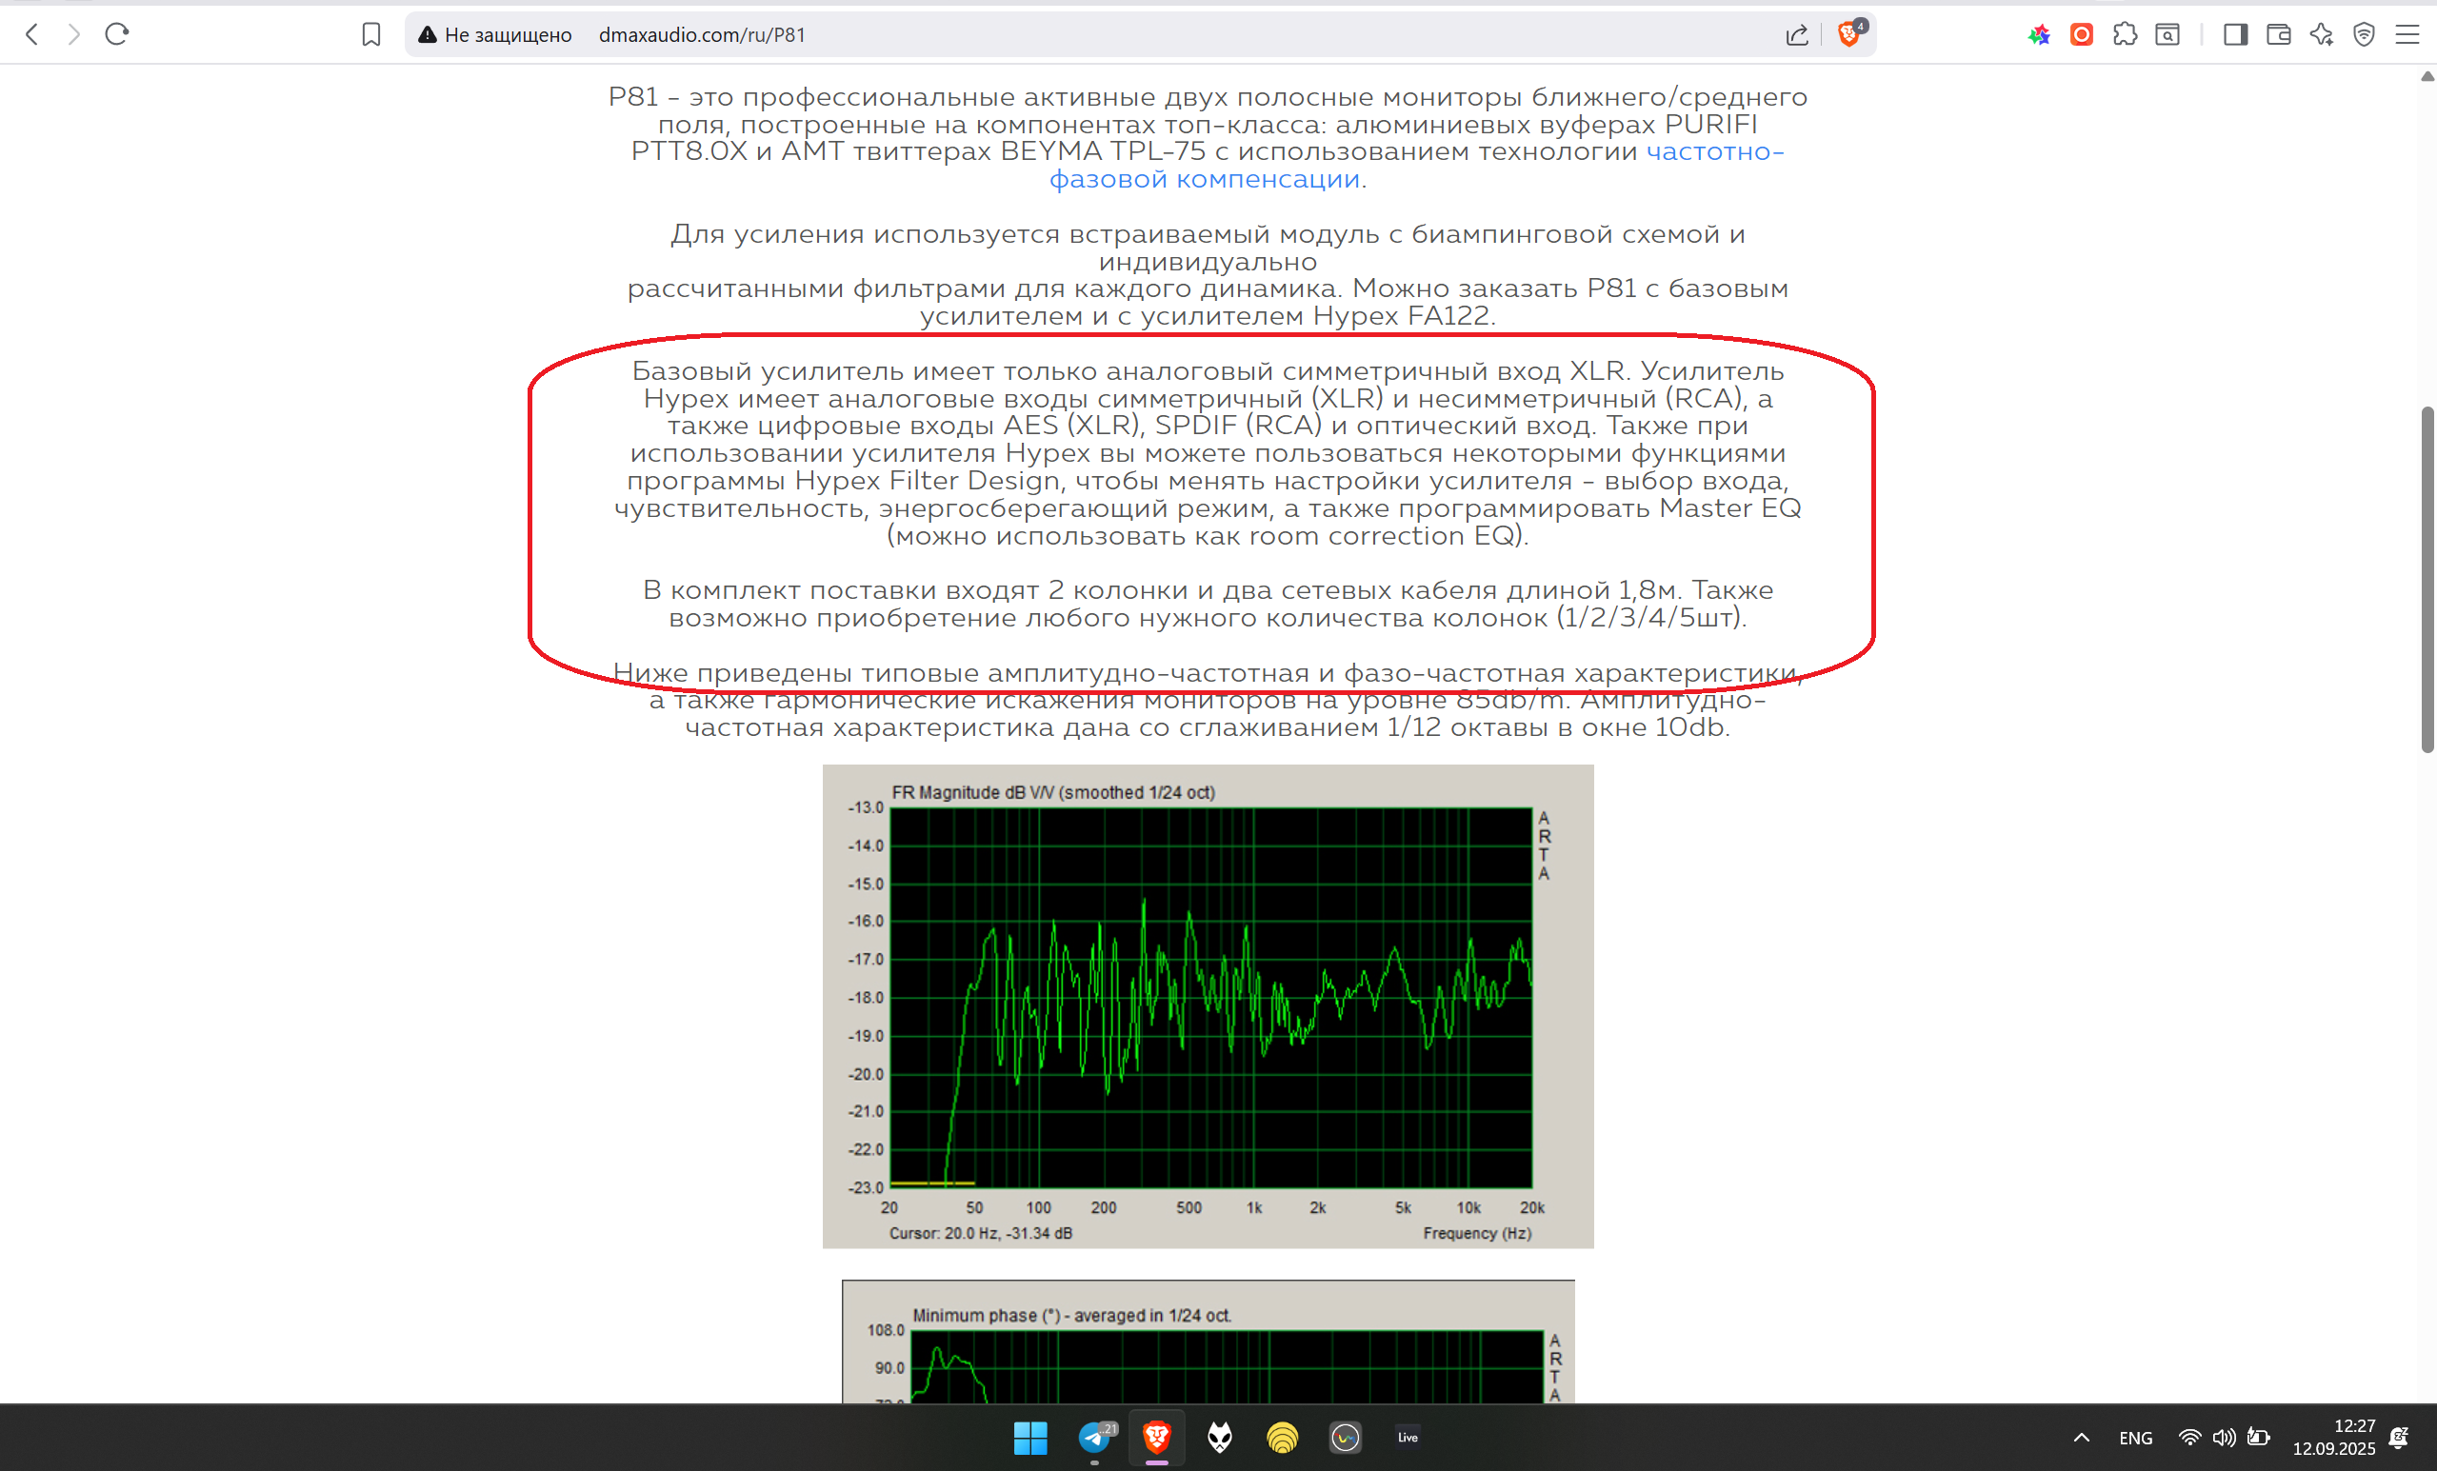This screenshot has width=2437, height=1471.
Task: Toggle the browser sidebar panel icon
Action: point(2235,34)
